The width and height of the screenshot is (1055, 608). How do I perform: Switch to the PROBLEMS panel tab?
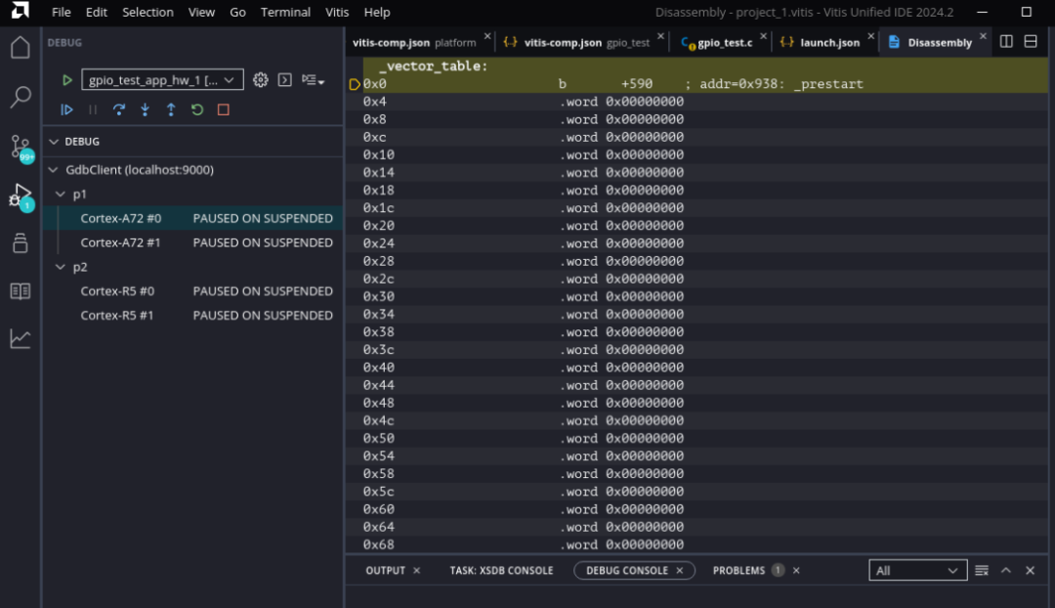pos(738,570)
